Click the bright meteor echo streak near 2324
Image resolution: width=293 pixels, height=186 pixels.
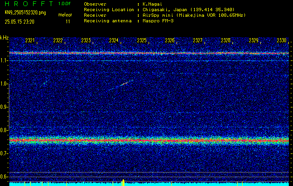coord(125,83)
